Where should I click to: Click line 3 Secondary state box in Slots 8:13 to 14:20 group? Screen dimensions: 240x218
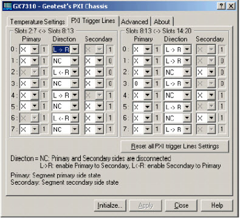pos(222,84)
